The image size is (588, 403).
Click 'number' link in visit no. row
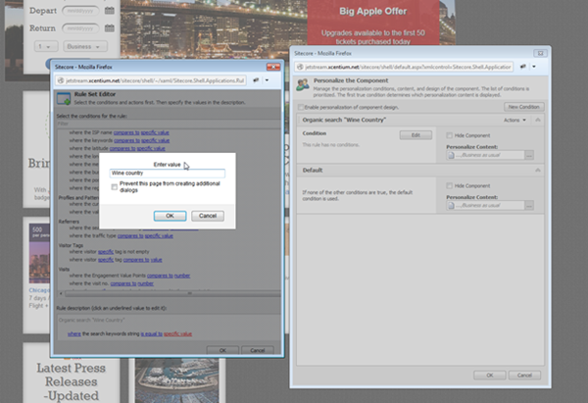click(145, 283)
